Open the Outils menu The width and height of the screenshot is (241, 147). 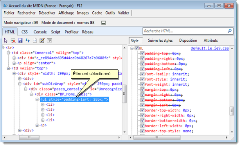(x=110, y=13)
